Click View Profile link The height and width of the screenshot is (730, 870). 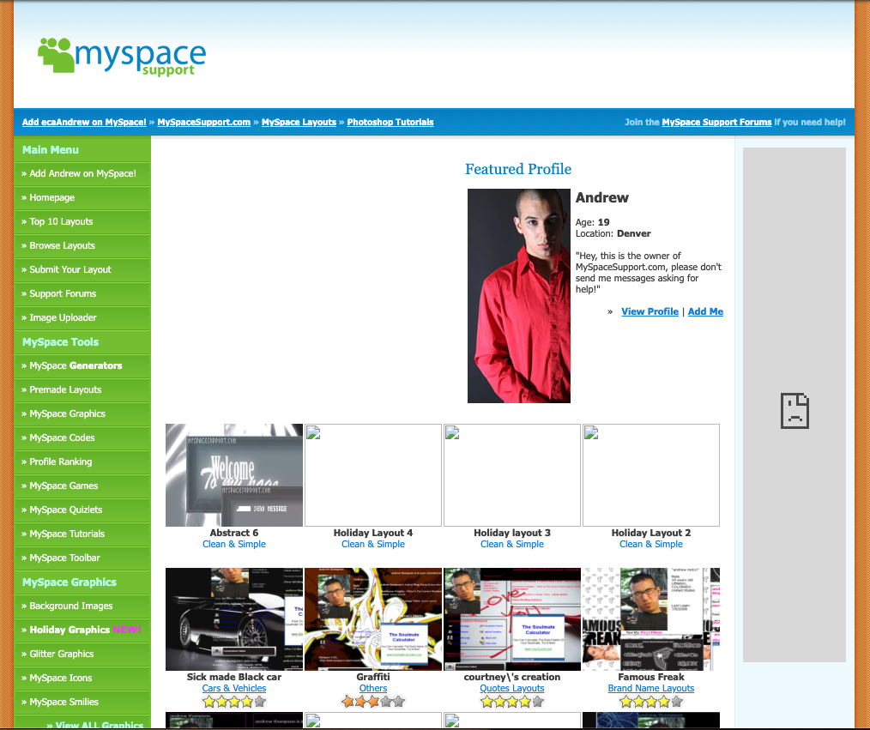649,311
